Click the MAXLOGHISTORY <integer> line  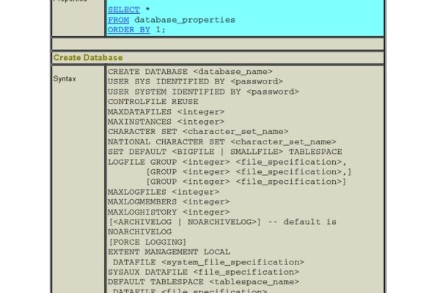169,212
